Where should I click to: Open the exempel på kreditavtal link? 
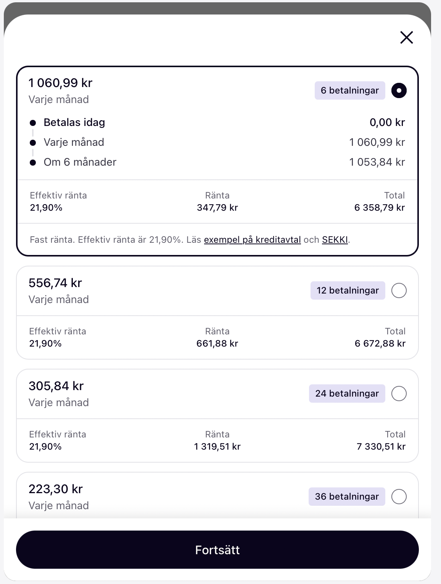(x=253, y=240)
